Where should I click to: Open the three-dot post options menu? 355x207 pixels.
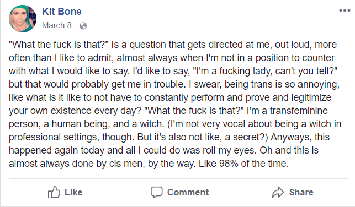coord(345,10)
